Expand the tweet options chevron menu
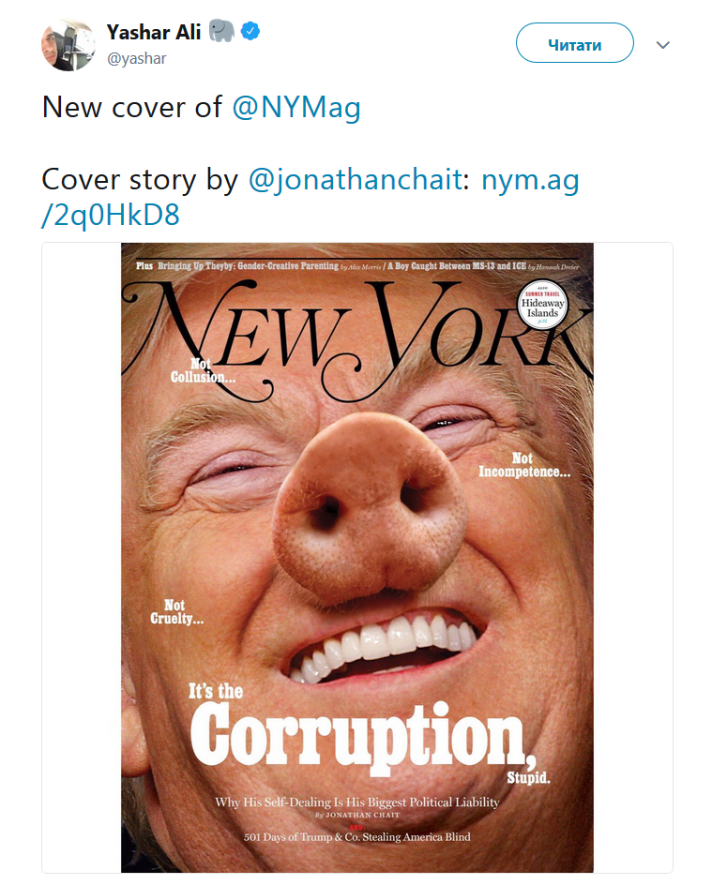 pos(663,45)
